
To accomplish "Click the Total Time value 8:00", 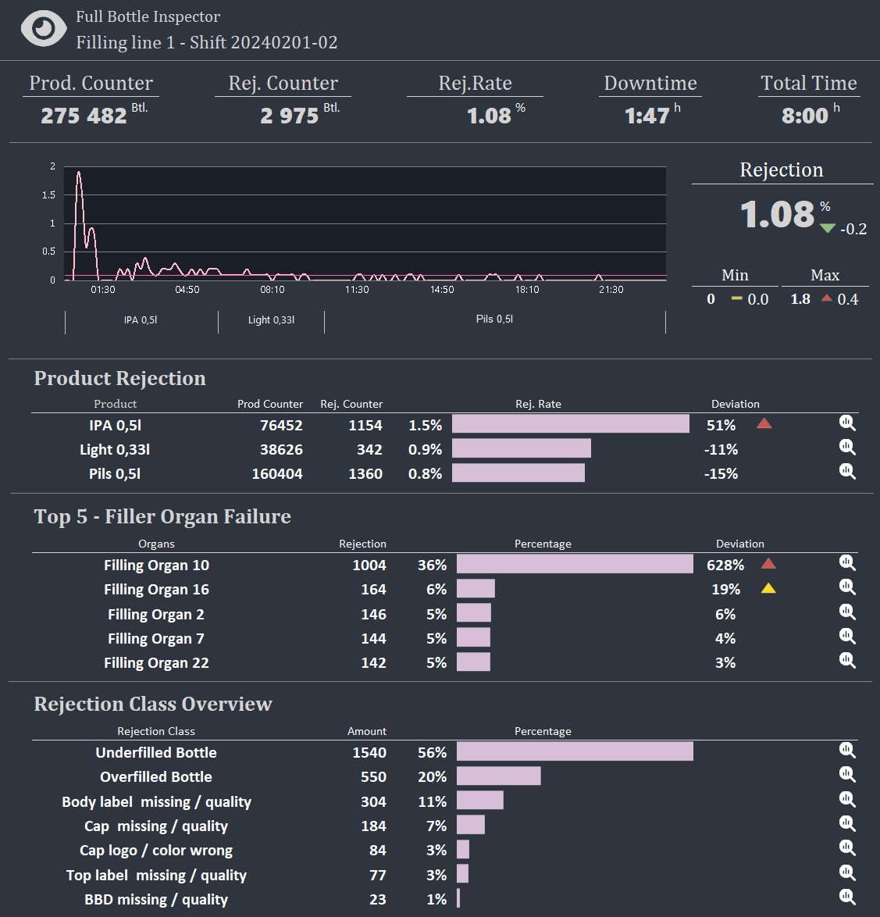I will [804, 116].
